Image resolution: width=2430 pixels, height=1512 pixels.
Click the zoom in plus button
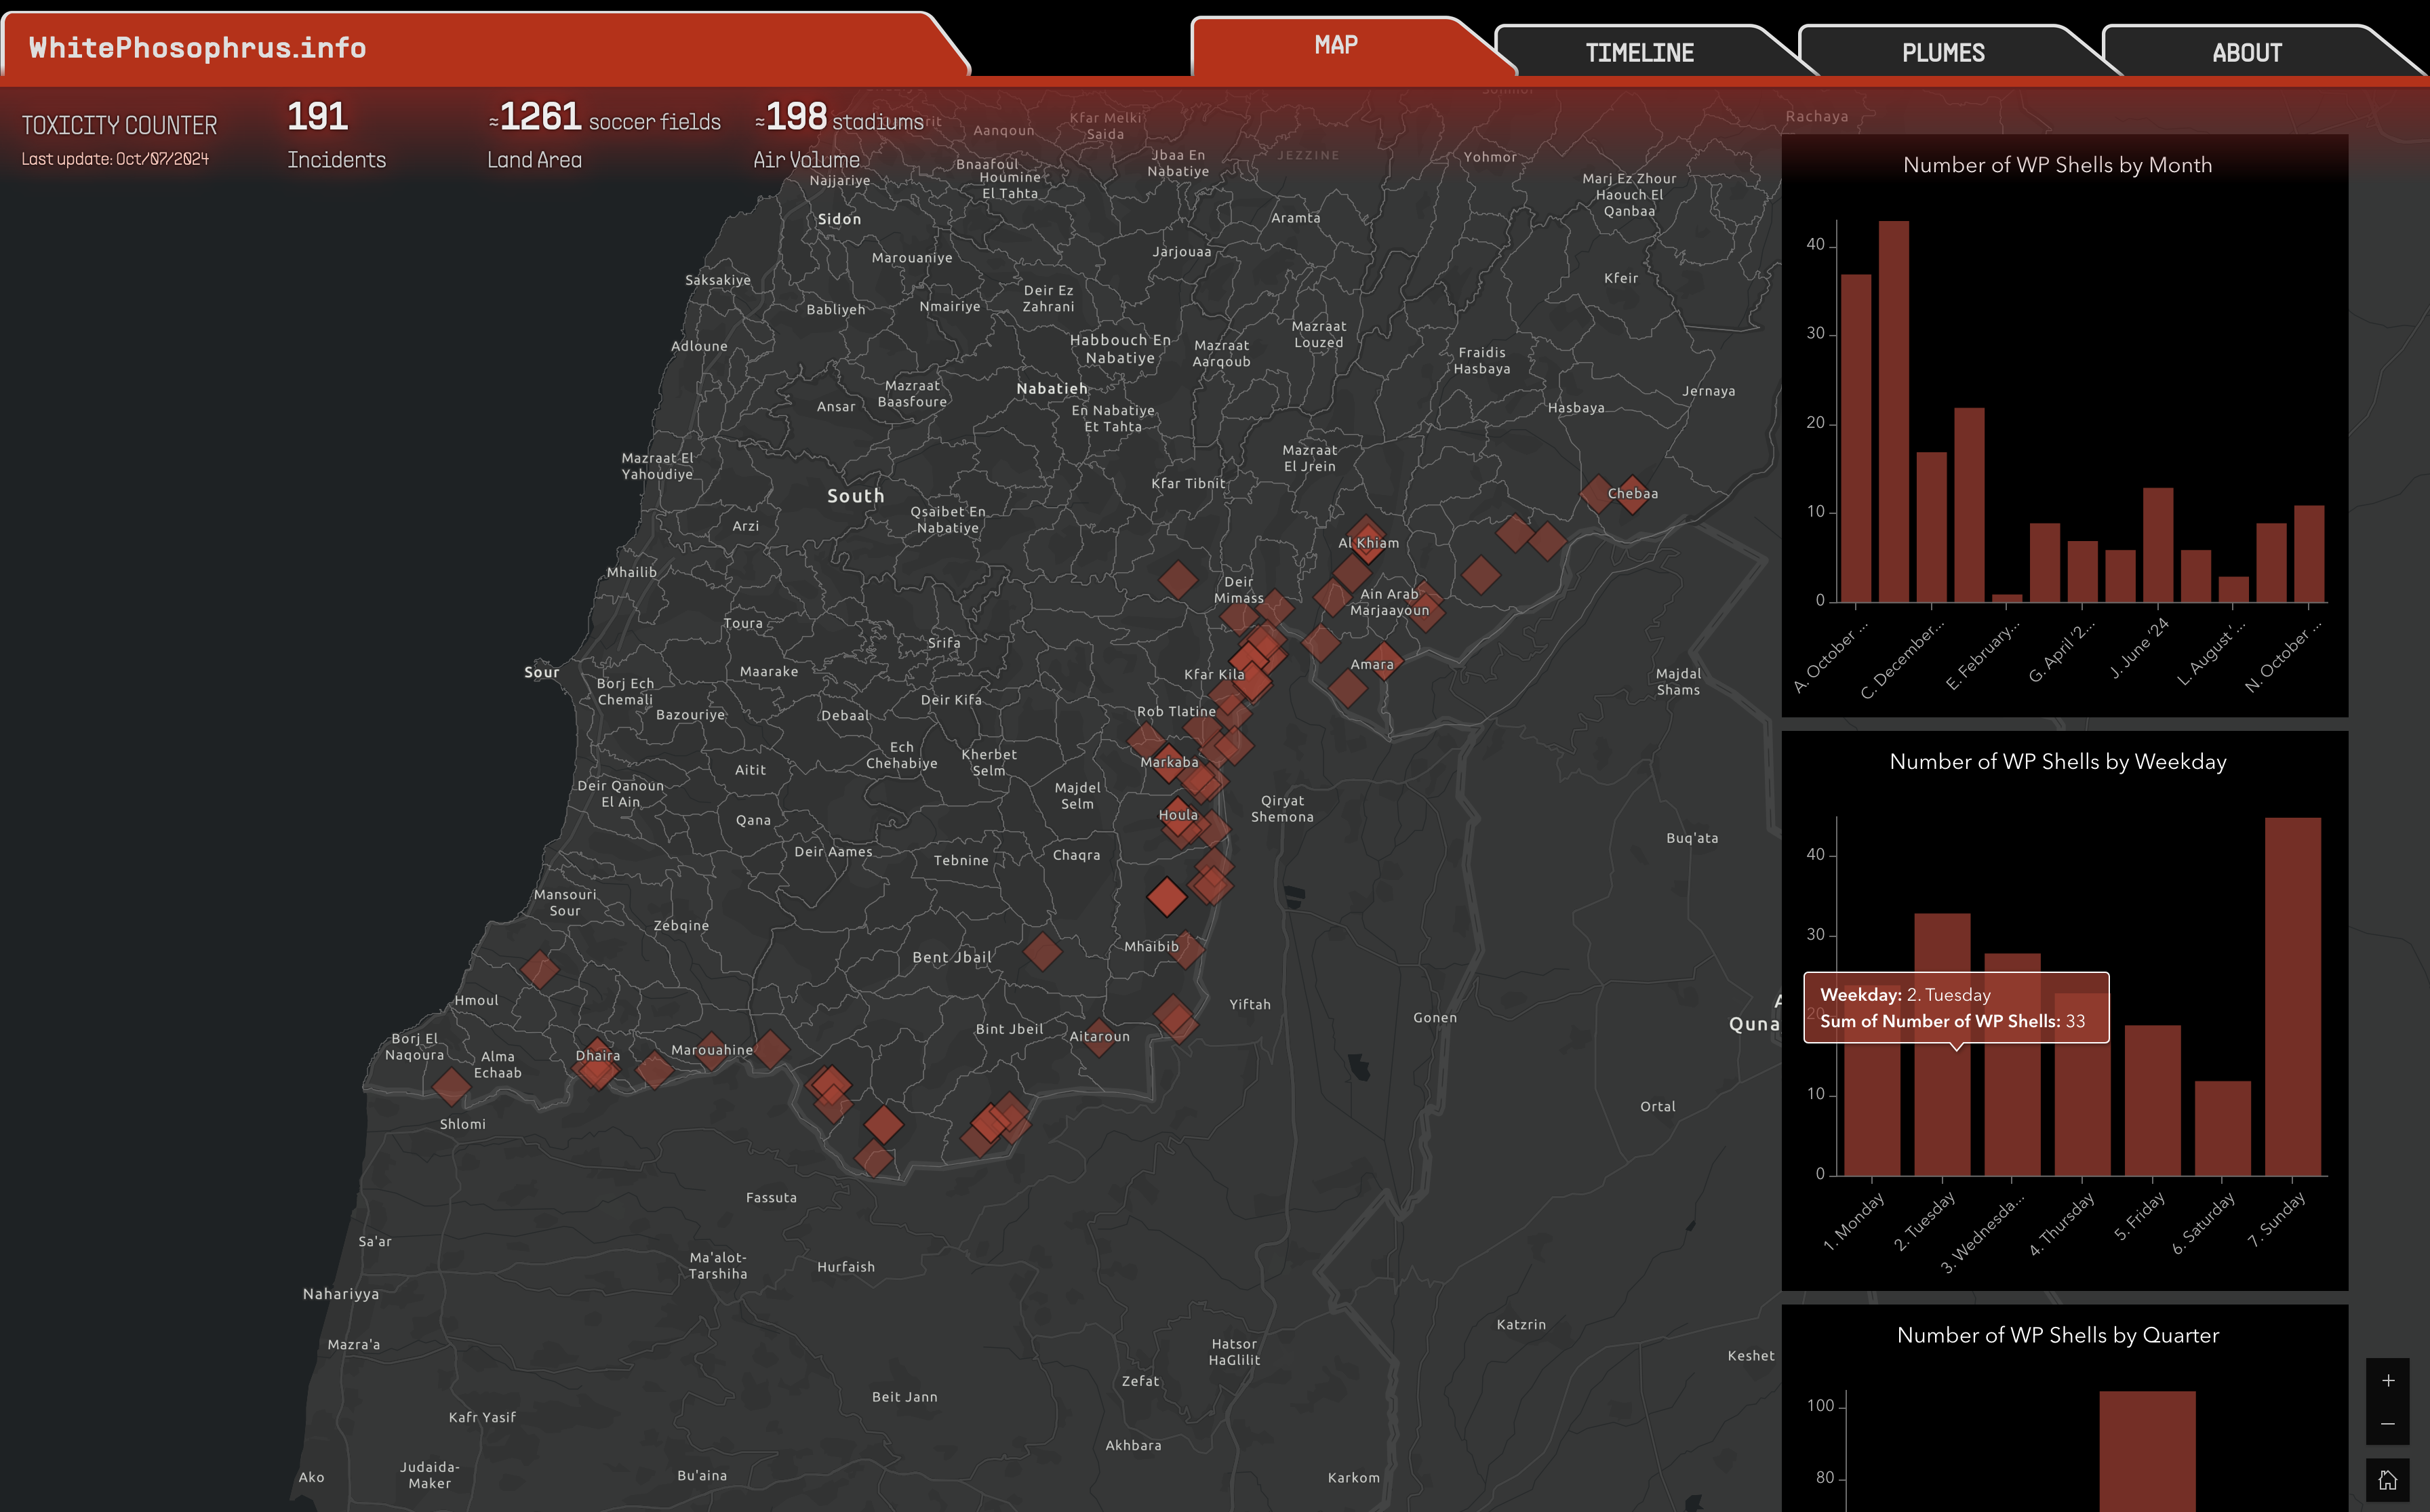click(2387, 1381)
